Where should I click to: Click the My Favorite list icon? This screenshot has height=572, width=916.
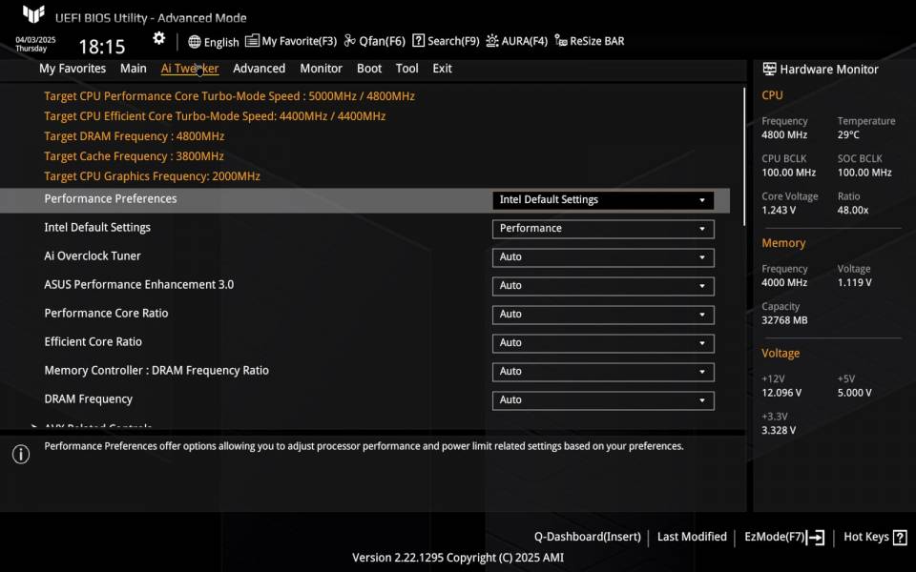tap(252, 41)
